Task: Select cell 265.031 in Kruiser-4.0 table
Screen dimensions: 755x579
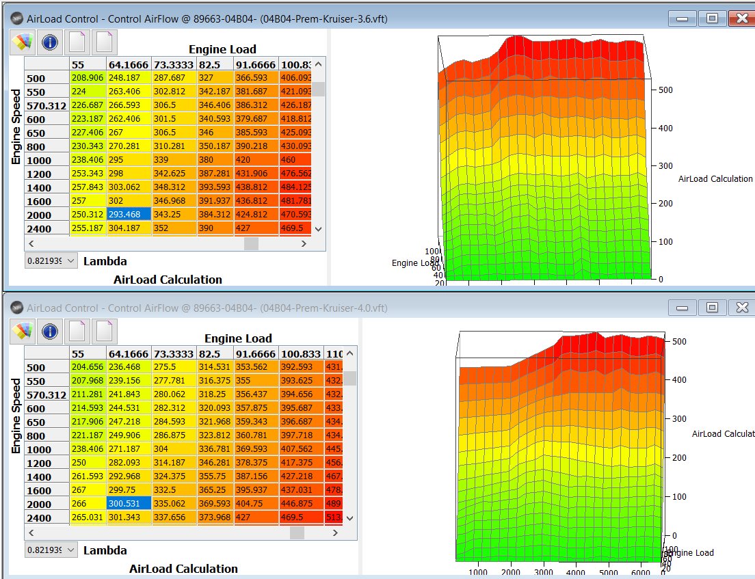Action: 88,517
